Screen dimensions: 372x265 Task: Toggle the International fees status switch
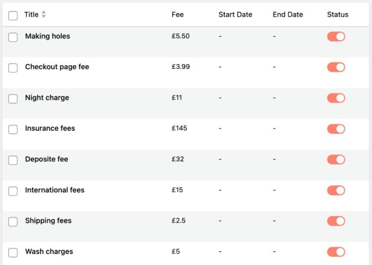(x=336, y=190)
